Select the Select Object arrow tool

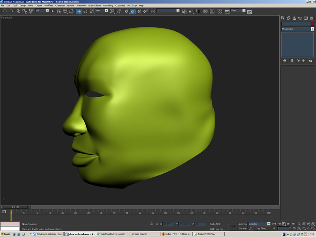53,11
